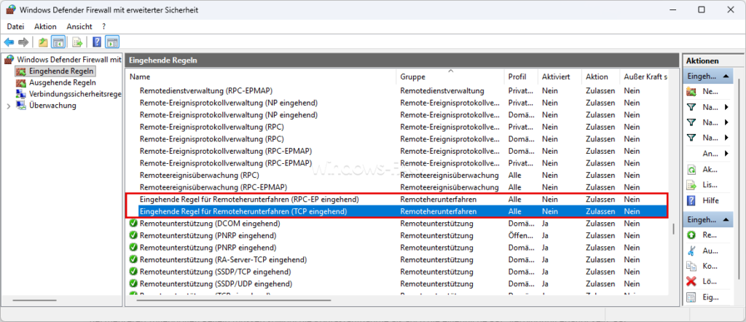Screen dimensions: 746x322
Task: Click Remotedienstverwaltung group cell
Action: (442, 90)
